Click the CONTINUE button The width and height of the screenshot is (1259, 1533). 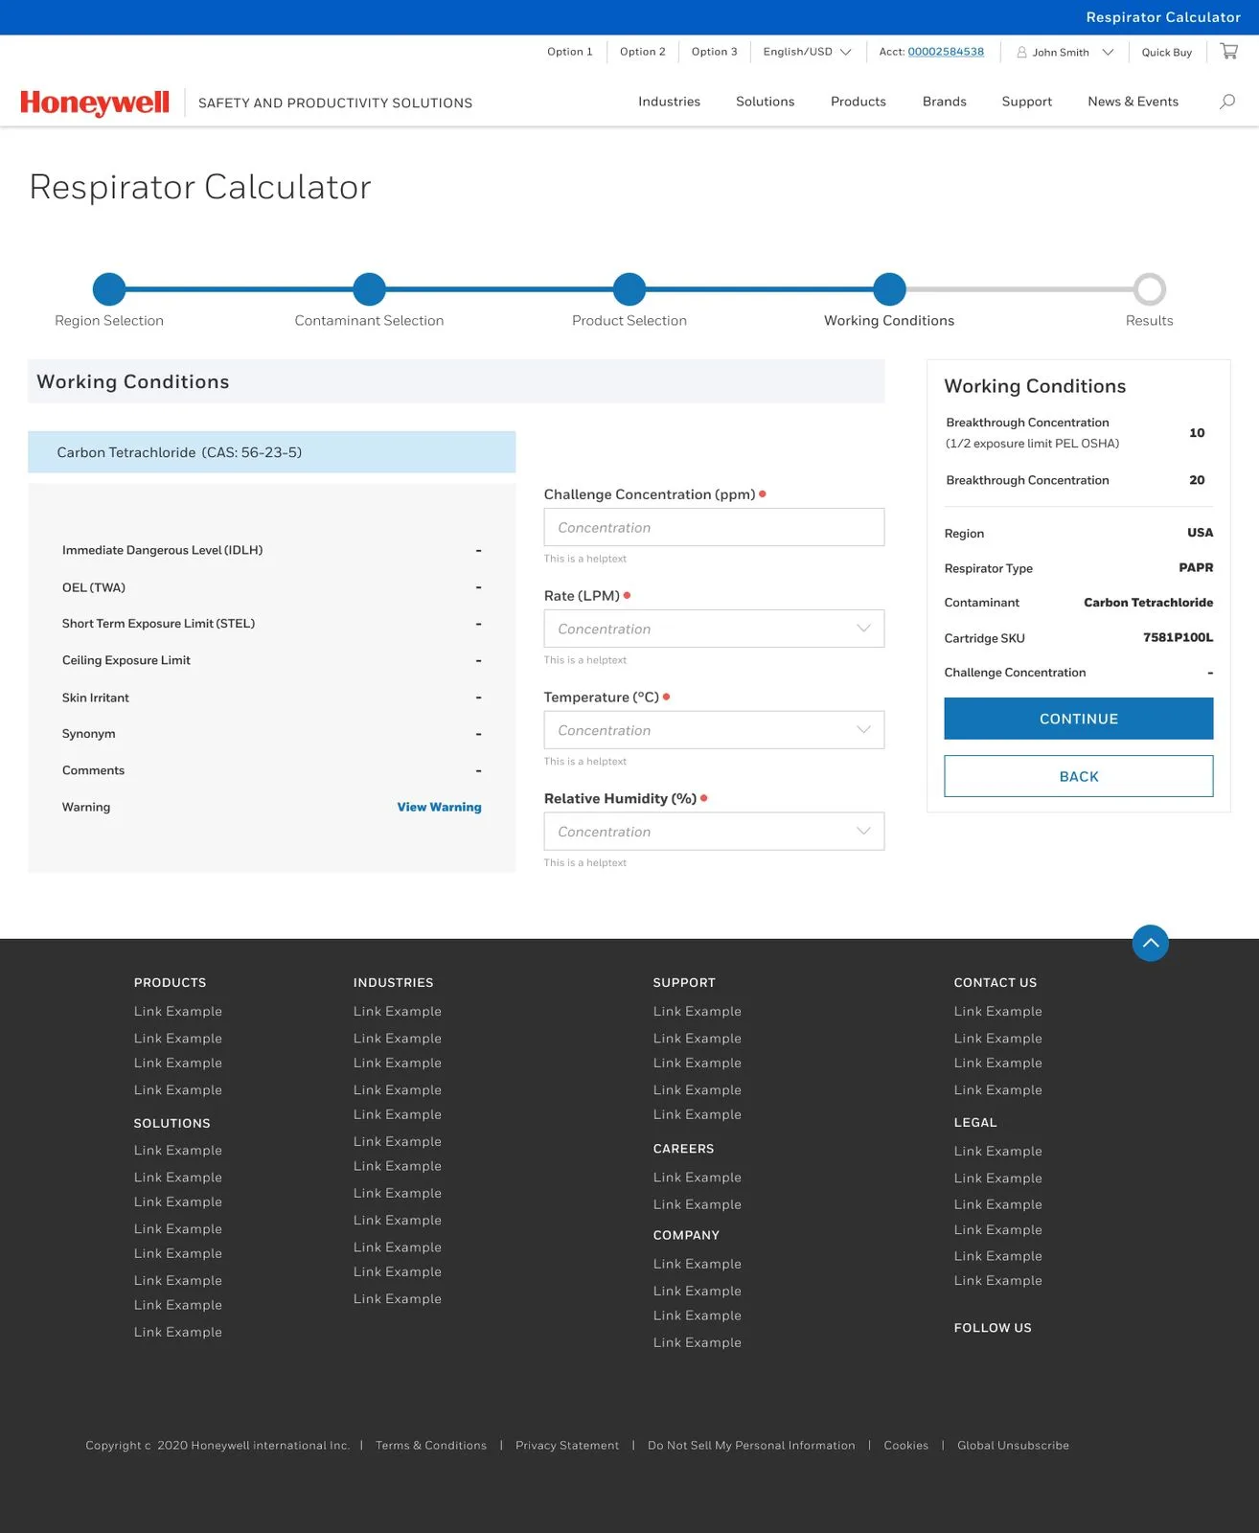(1078, 719)
